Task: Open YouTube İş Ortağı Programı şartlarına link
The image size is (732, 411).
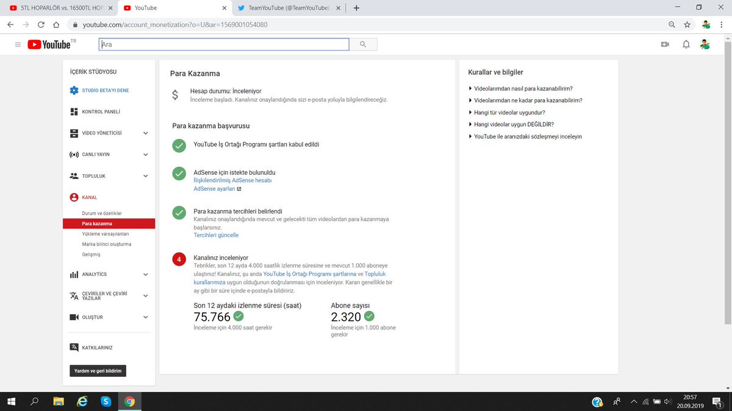Action: coord(310,274)
